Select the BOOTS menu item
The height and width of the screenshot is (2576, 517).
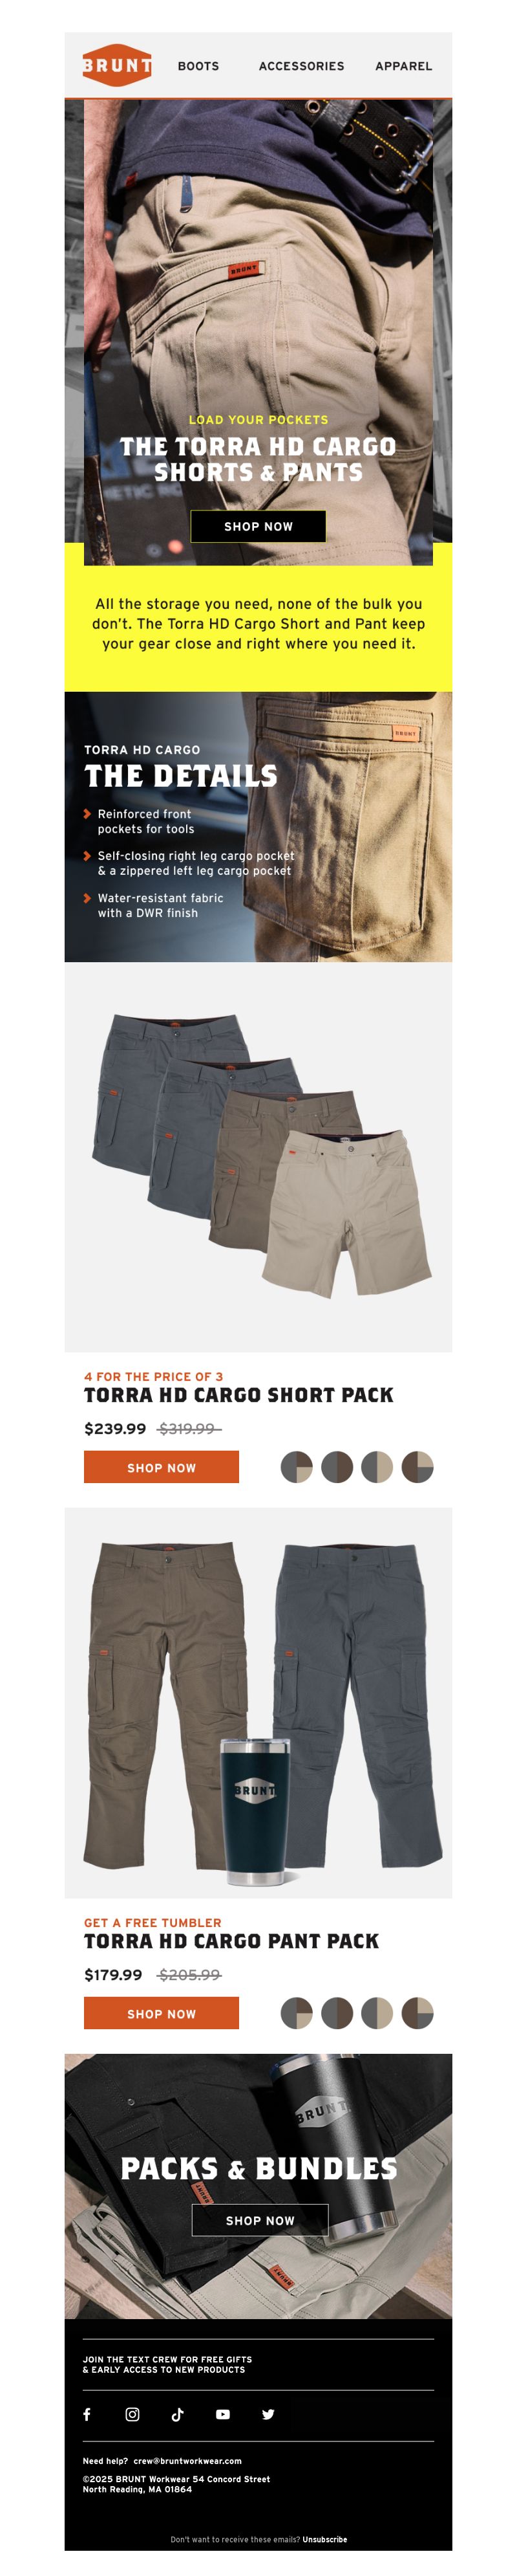point(198,66)
